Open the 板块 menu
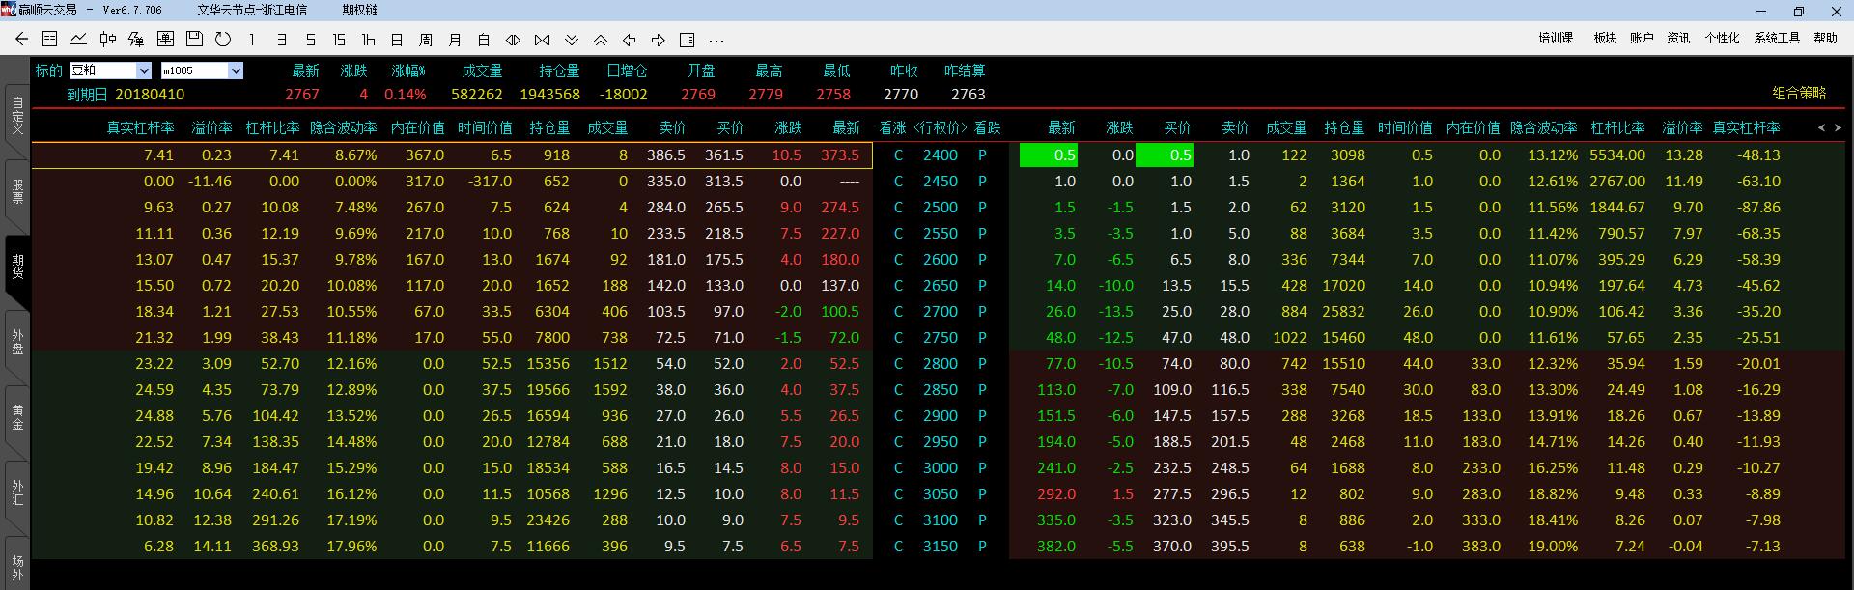This screenshot has width=1854, height=590. pyautogui.click(x=1605, y=38)
